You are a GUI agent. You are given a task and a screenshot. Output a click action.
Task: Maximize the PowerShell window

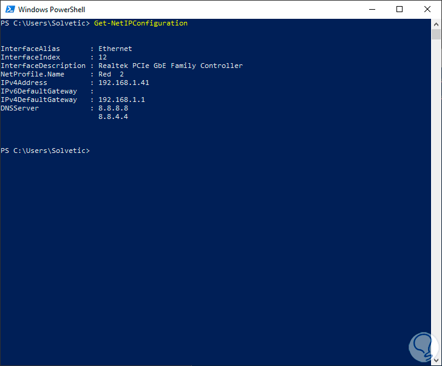click(x=399, y=9)
